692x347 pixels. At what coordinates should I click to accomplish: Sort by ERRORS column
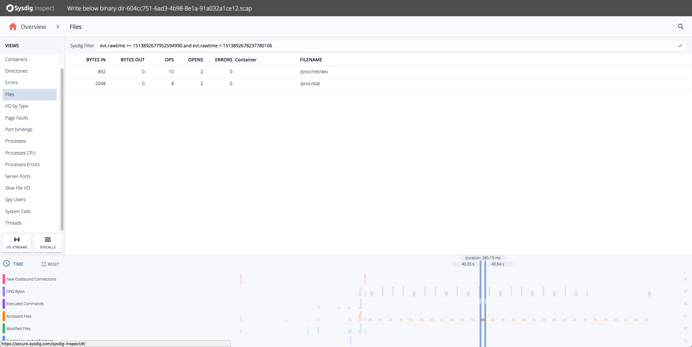(x=223, y=60)
